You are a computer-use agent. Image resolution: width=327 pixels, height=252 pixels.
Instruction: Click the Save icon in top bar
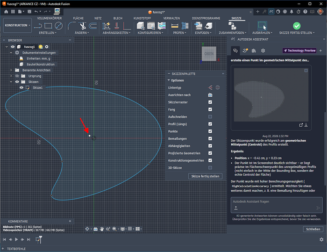point(29,12)
